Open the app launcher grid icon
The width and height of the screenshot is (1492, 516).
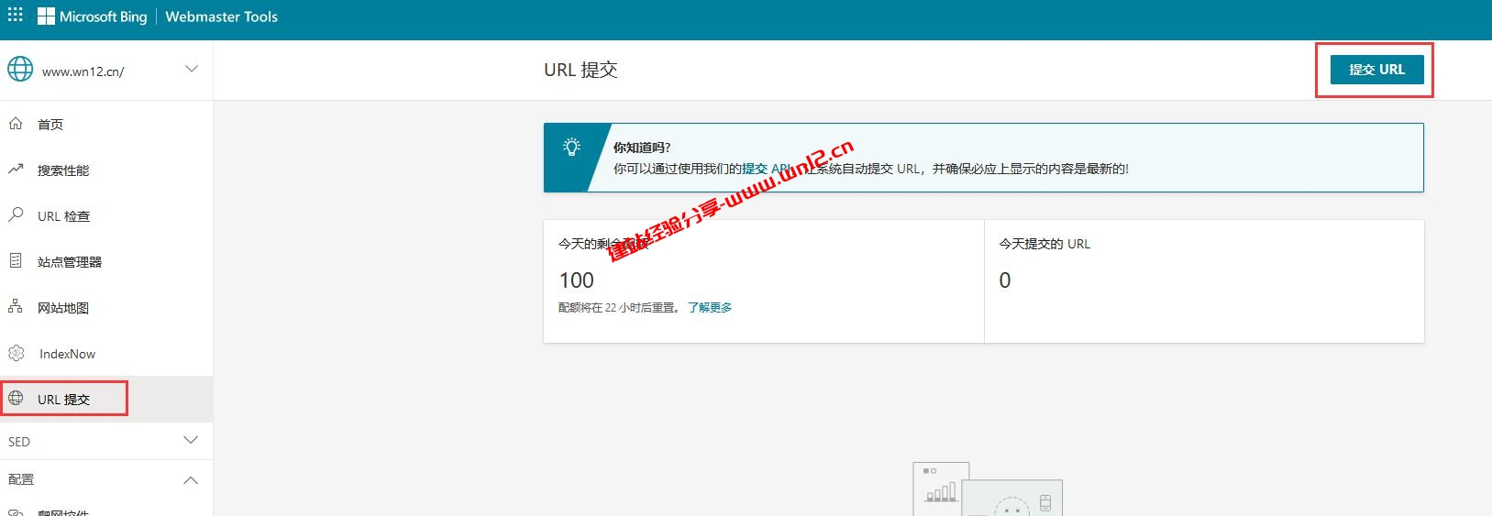coord(16,15)
